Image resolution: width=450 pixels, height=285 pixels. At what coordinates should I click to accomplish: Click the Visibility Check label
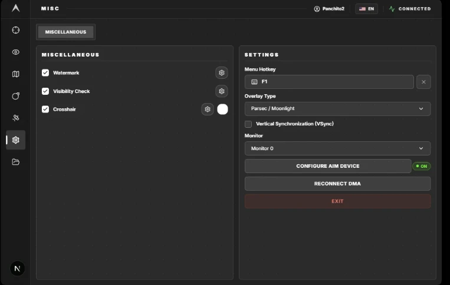(71, 91)
